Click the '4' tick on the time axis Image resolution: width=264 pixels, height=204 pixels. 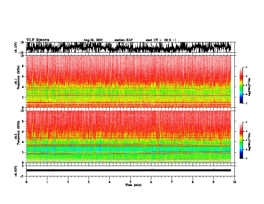pyautogui.click(x=110, y=182)
